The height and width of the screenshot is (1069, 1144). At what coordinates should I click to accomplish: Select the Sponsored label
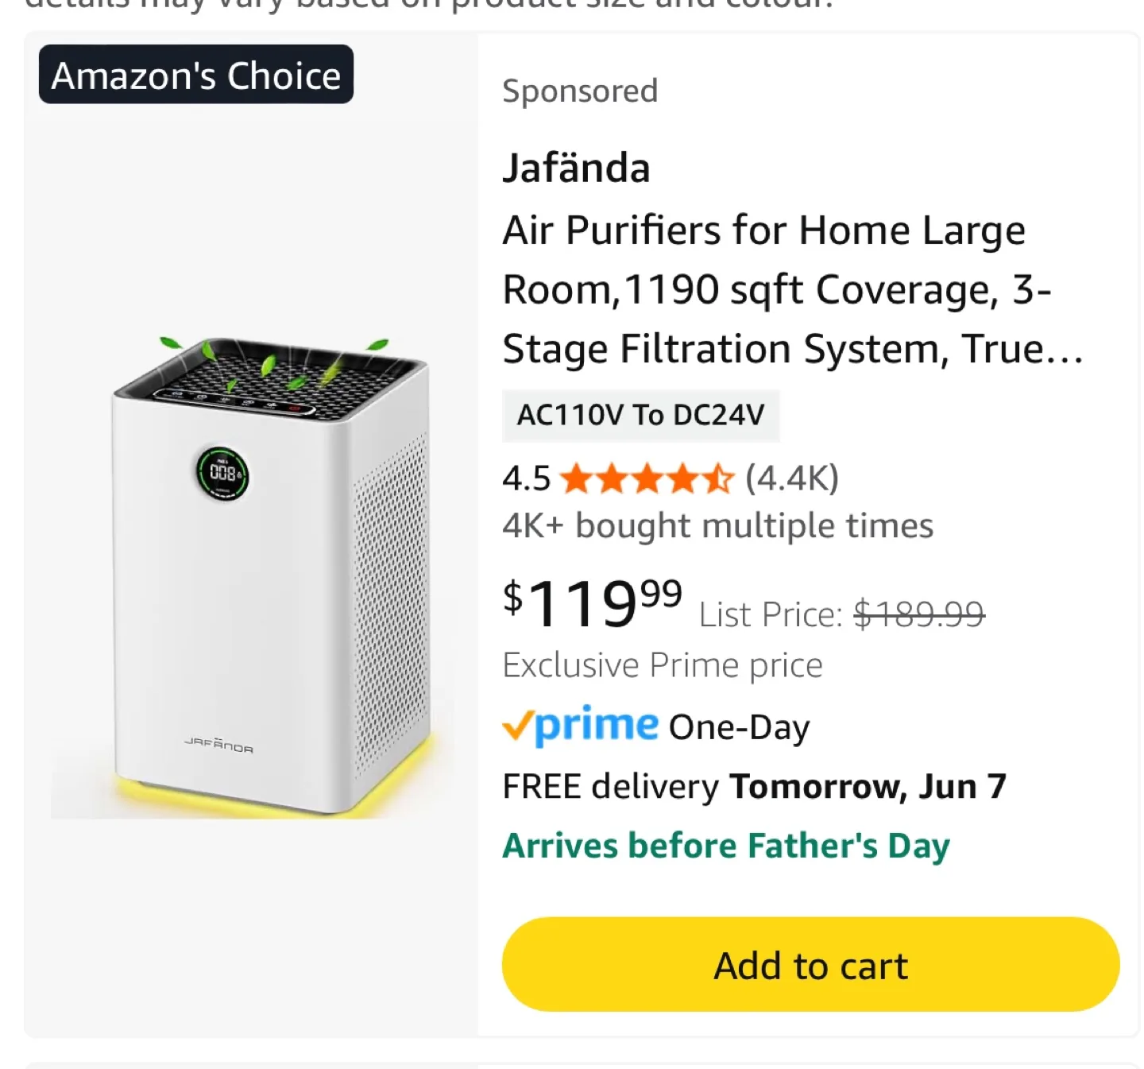pyautogui.click(x=580, y=90)
